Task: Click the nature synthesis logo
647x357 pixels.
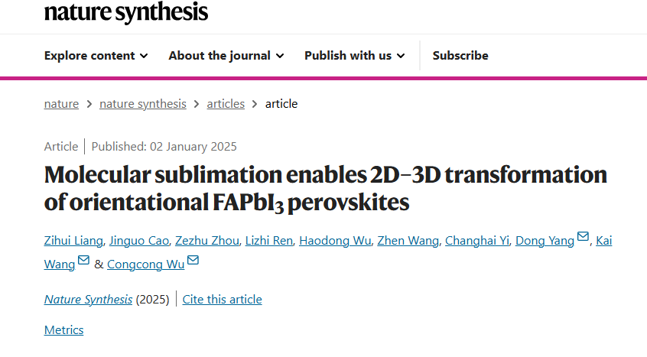Action: (126, 12)
